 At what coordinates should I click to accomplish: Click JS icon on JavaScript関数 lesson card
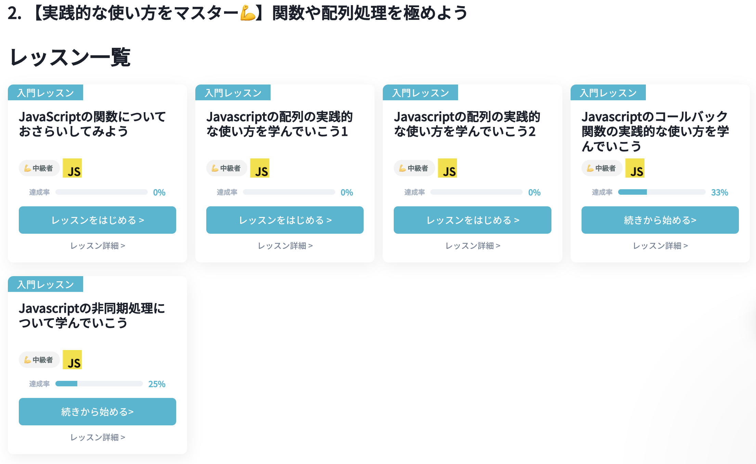click(72, 168)
